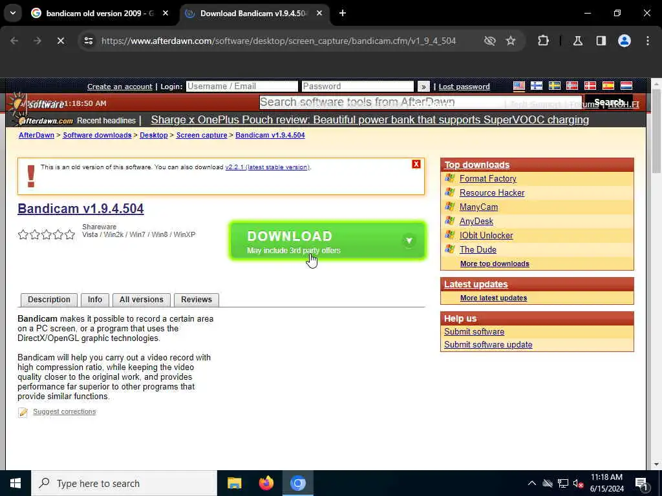Bookmark this page with star icon

click(x=511, y=41)
